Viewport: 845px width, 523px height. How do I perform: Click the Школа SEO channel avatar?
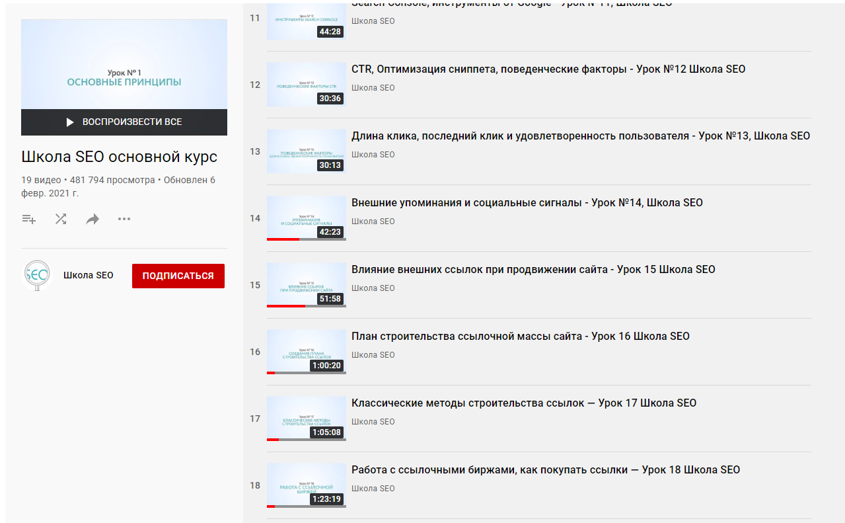point(37,275)
